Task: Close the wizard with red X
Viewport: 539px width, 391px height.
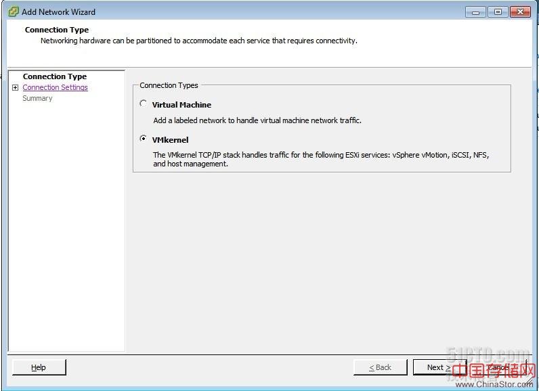Action: 521,12
